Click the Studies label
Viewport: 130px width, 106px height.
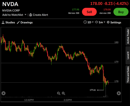tap(10, 22)
